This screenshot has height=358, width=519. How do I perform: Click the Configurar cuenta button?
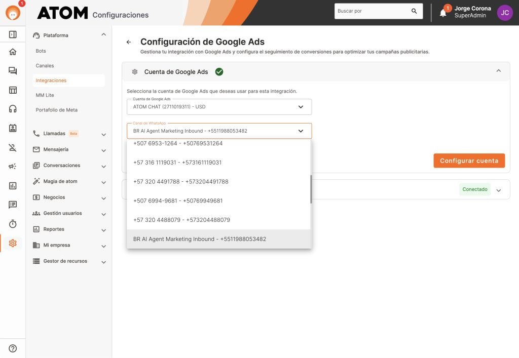pos(469,161)
